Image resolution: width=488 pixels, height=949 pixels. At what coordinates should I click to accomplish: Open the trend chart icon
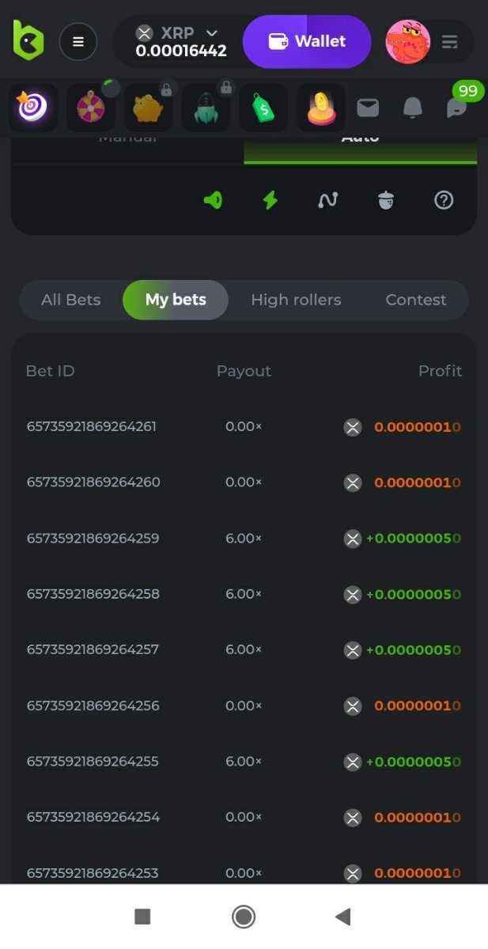327,201
